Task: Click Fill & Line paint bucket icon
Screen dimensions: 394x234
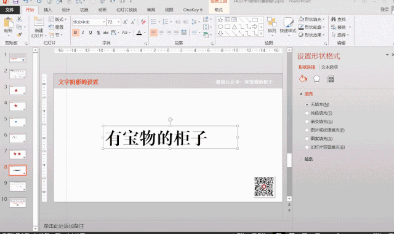Action: point(303,79)
